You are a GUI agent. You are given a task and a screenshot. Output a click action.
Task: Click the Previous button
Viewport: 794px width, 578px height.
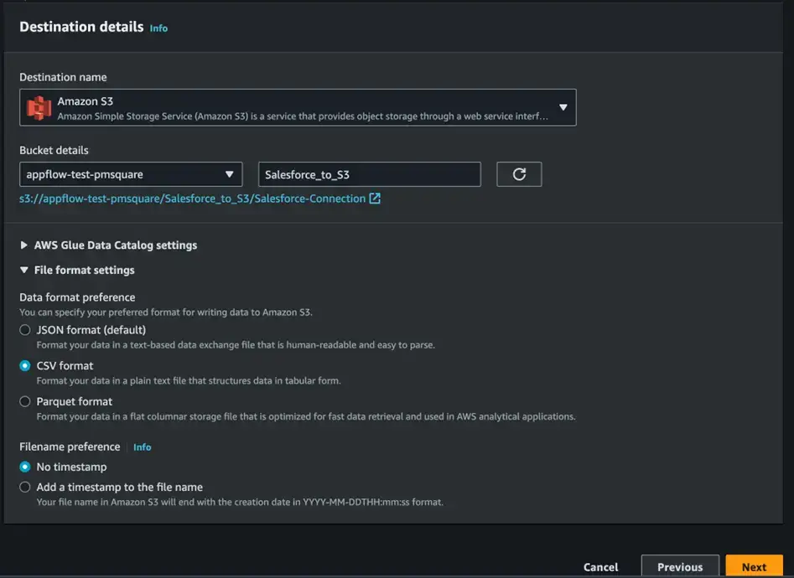tap(680, 567)
